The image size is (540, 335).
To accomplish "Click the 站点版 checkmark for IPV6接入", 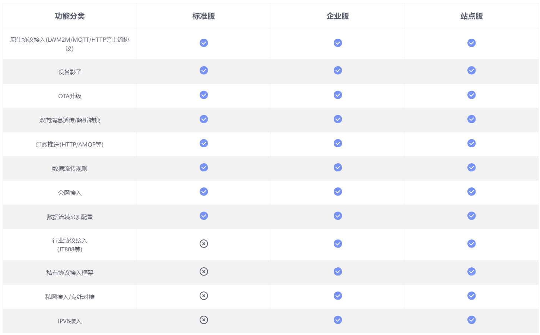I will [471, 320].
